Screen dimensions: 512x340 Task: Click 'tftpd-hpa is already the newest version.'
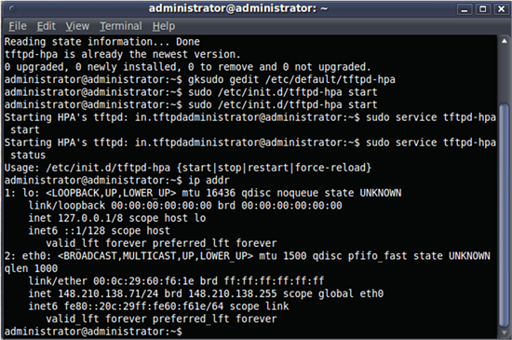pyautogui.click(x=123, y=54)
